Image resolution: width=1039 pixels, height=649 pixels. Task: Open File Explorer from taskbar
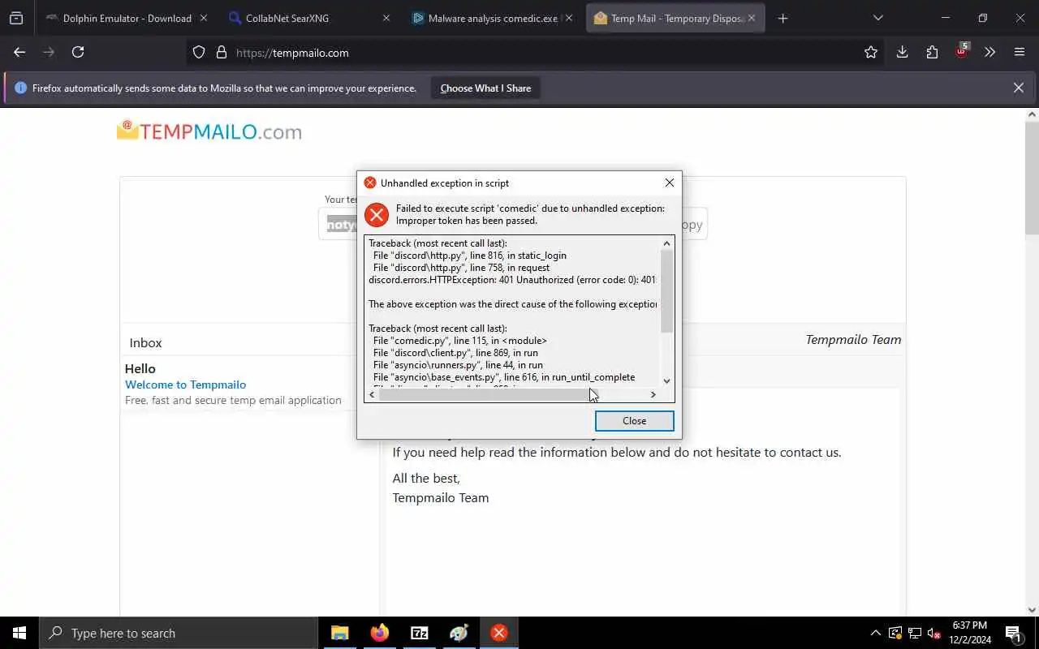(x=340, y=633)
